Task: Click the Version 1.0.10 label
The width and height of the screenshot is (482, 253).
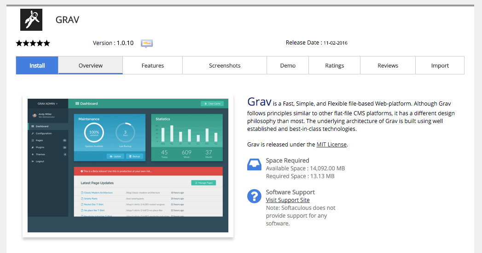Action: point(113,43)
